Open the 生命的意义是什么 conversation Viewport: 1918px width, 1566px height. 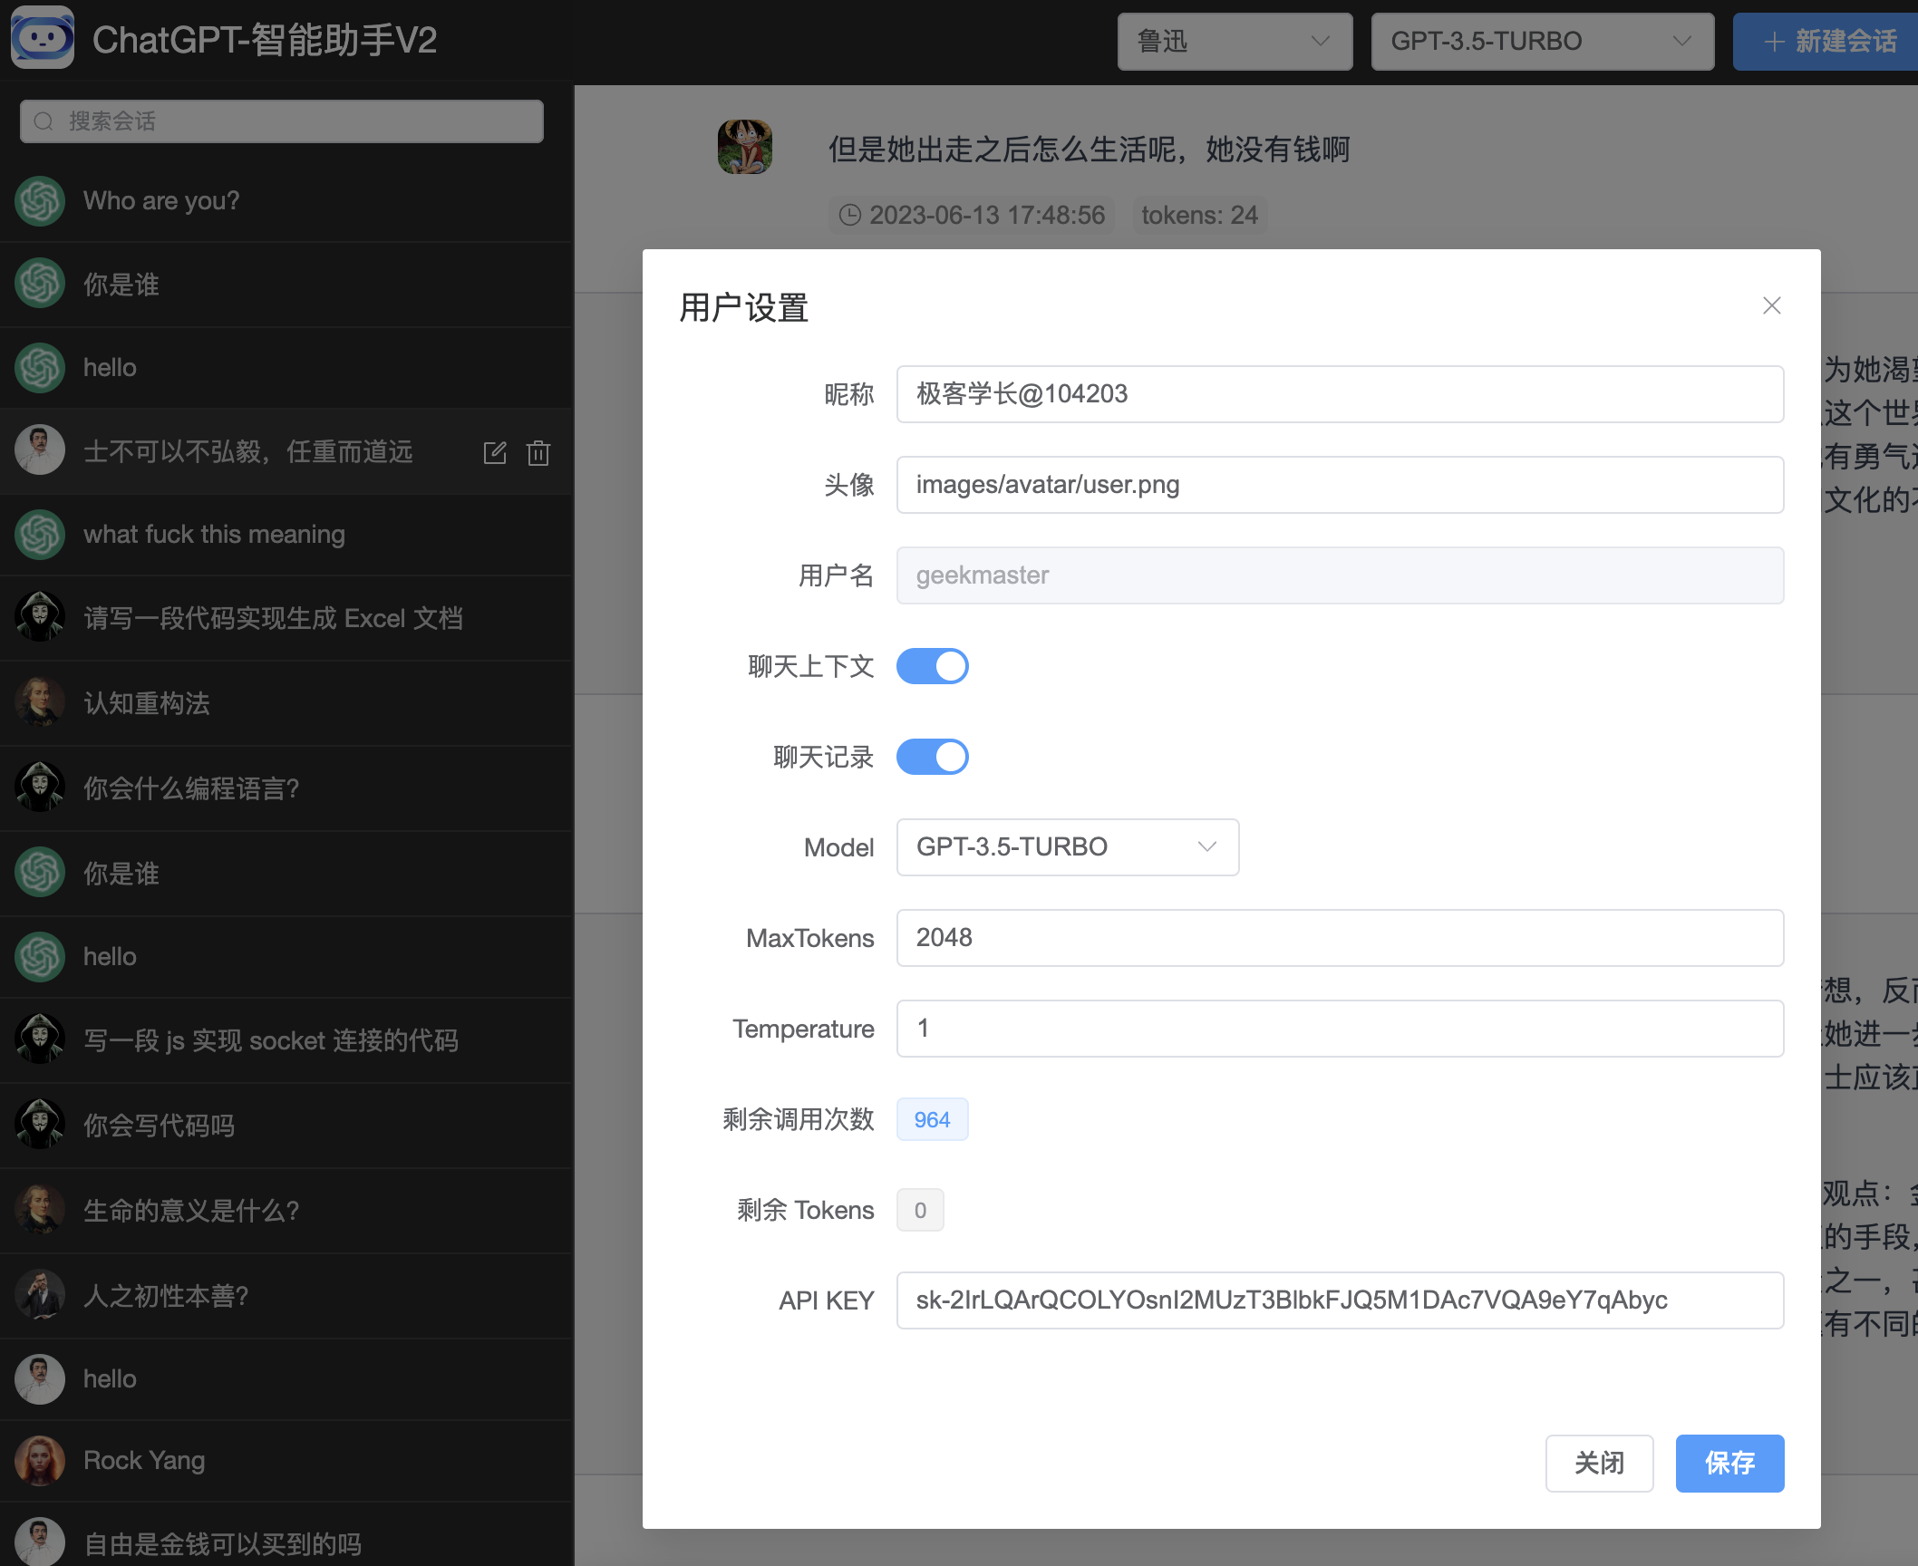(190, 1211)
